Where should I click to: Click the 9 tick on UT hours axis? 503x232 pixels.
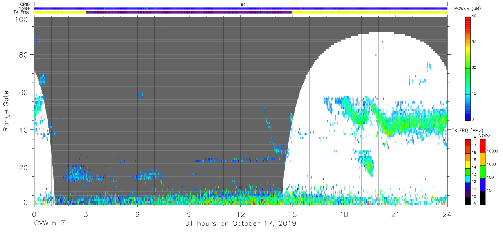[x=189, y=214]
